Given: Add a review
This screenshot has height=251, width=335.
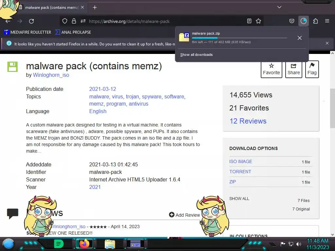Looking at the screenshot, I should point(185,215).
